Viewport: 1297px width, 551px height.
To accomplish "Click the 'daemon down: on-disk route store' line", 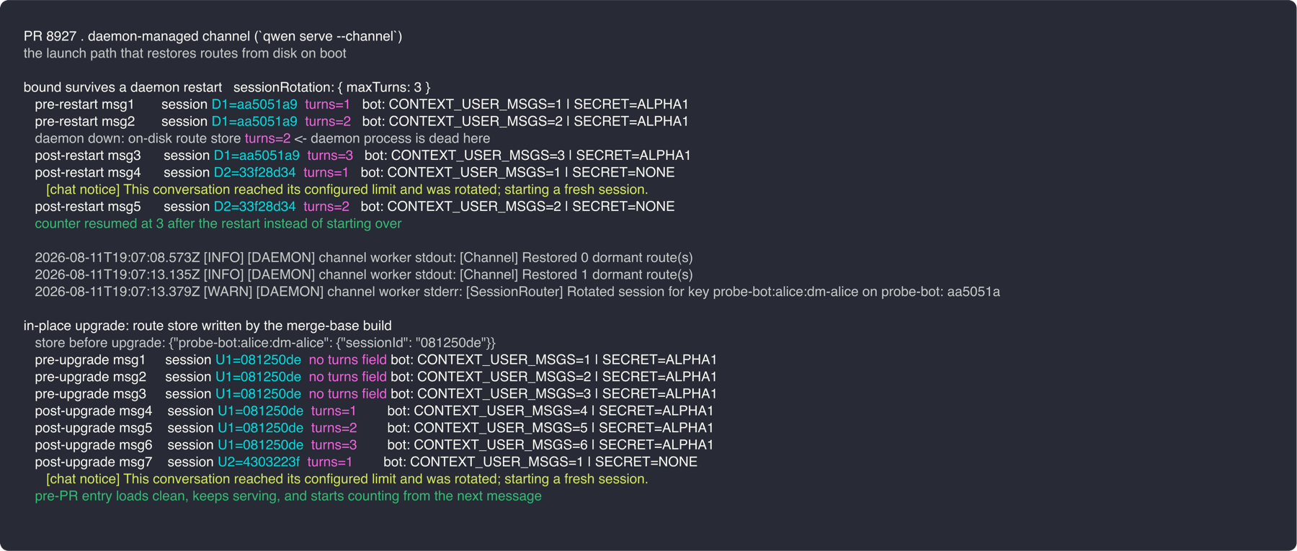I will click(x=262, y=138).
